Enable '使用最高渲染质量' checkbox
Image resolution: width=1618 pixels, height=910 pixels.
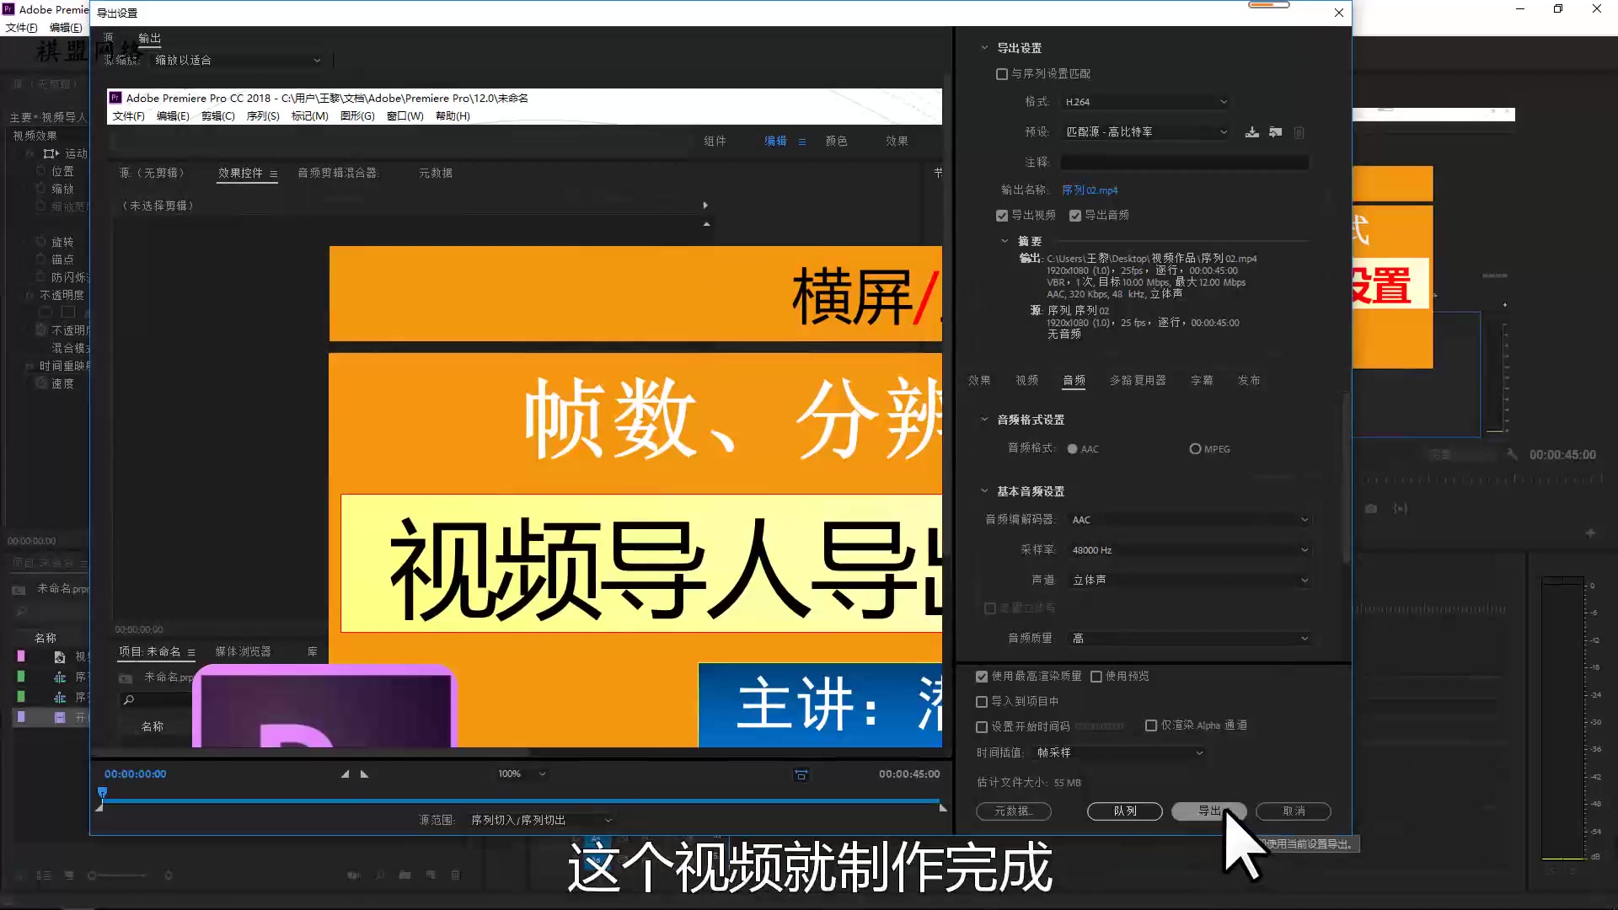click(981, 676)
